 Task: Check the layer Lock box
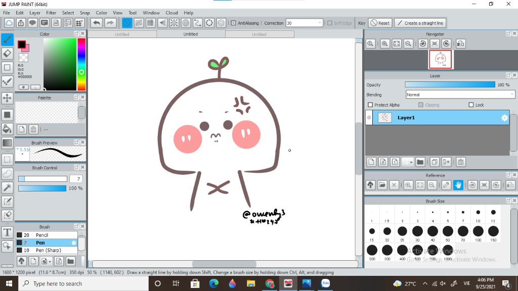coord(471,105)
